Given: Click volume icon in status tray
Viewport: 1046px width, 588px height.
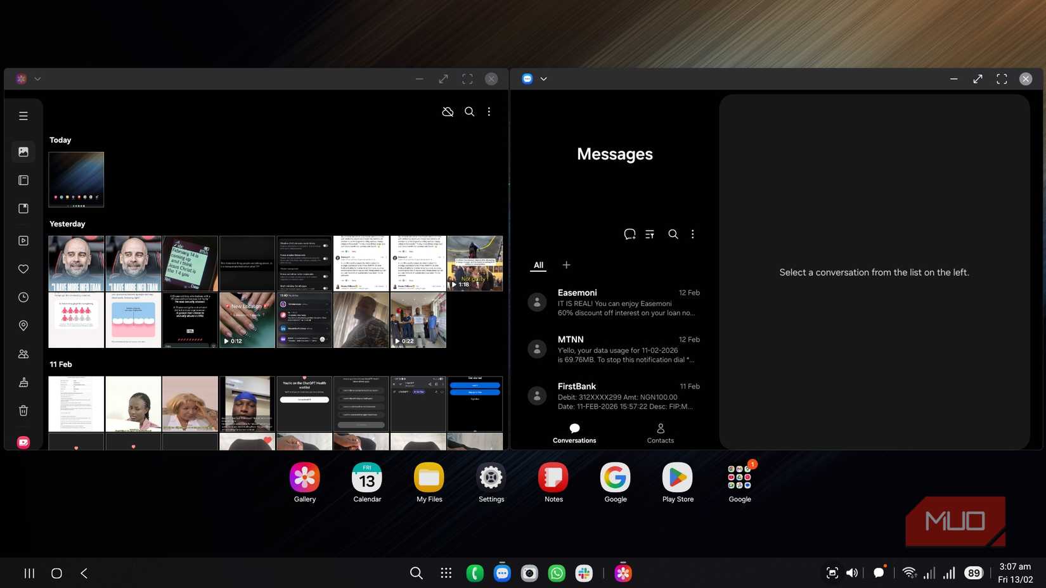Looking at the screenshot, I should 852,573.
